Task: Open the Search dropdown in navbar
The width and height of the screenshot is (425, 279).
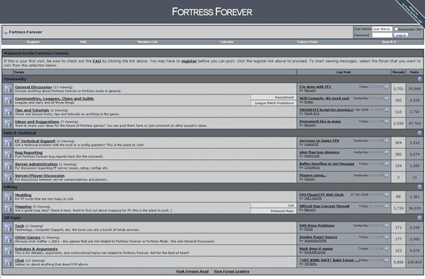Action: pos(389,42)
